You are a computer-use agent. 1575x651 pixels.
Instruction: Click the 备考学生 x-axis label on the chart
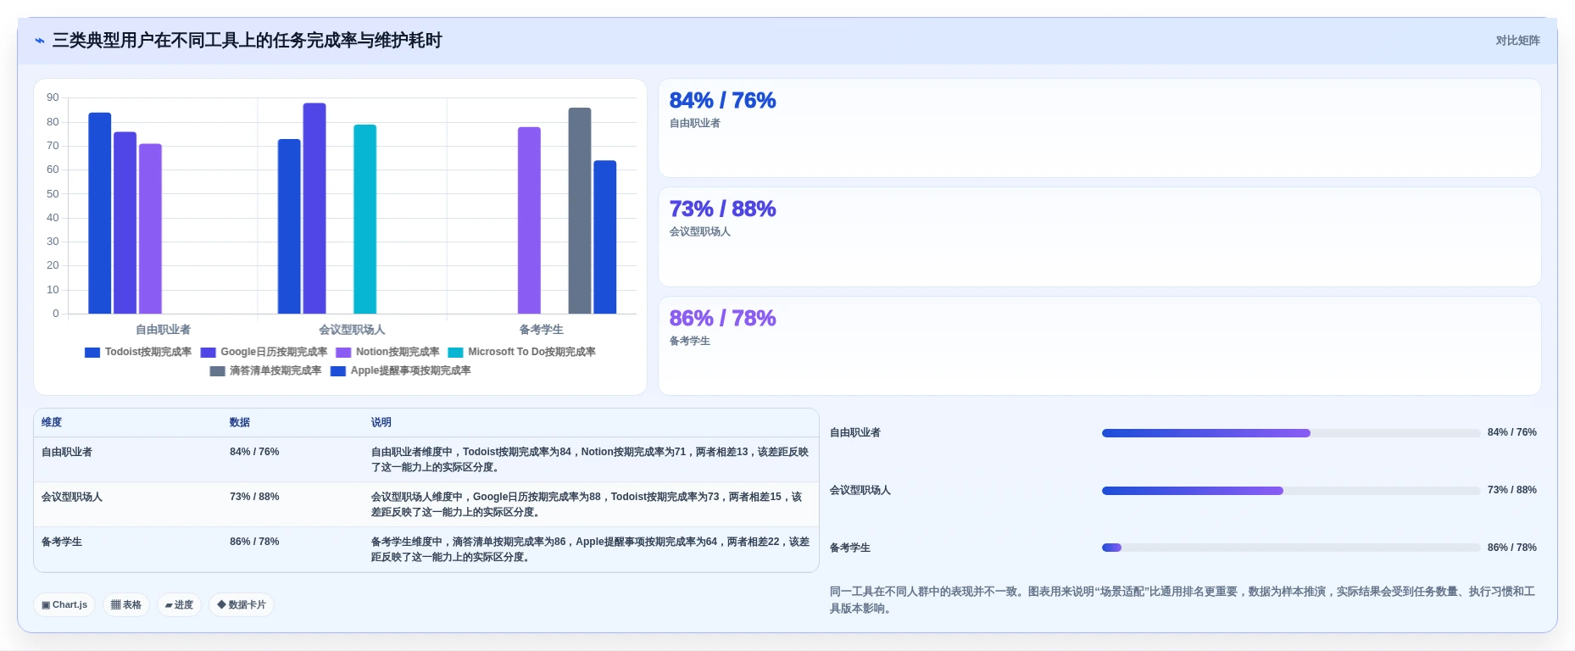[542, 330]
